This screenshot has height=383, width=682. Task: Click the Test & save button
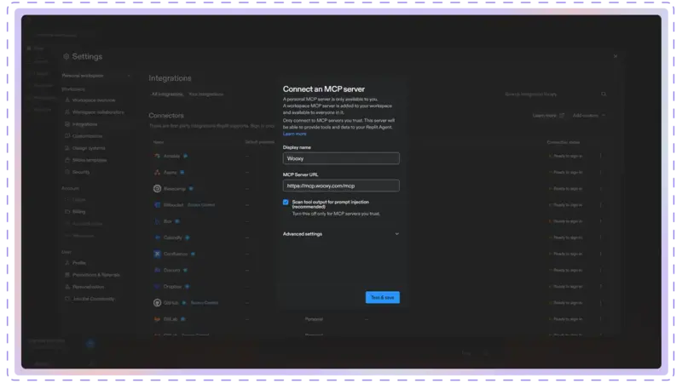[x=382, y=297]
